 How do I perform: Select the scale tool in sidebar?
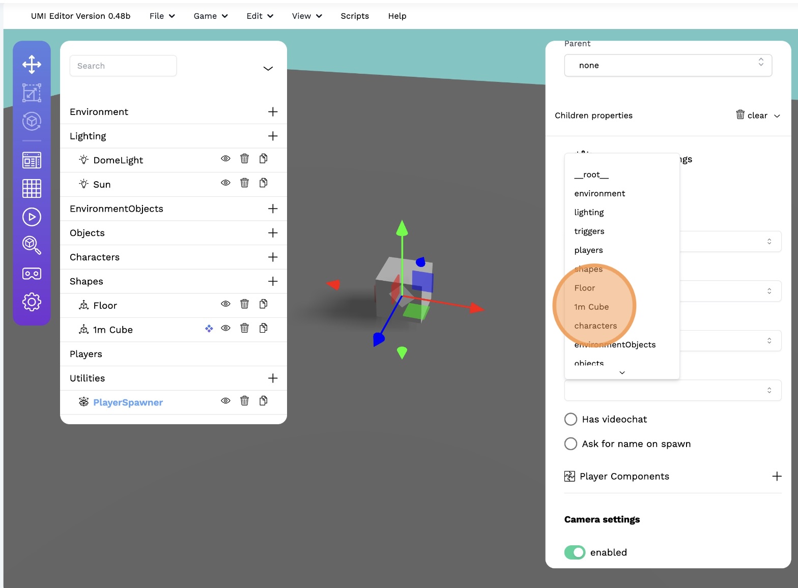click(x=32, y=93)
